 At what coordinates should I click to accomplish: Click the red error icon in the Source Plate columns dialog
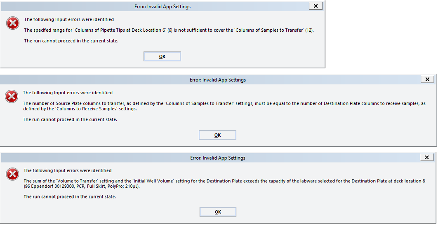pyautogui.click(x=12, y=96)
